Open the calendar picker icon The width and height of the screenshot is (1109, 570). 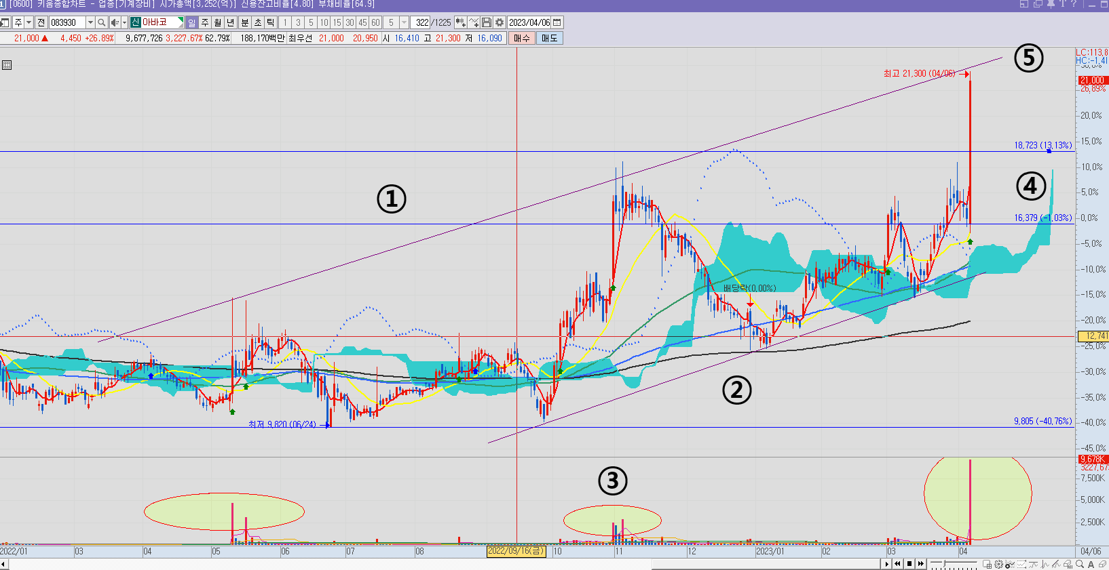click(557, 22)
